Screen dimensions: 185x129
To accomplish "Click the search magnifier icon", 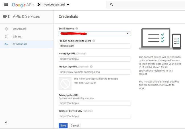I will pyautogui.click(x=112, y=5).
